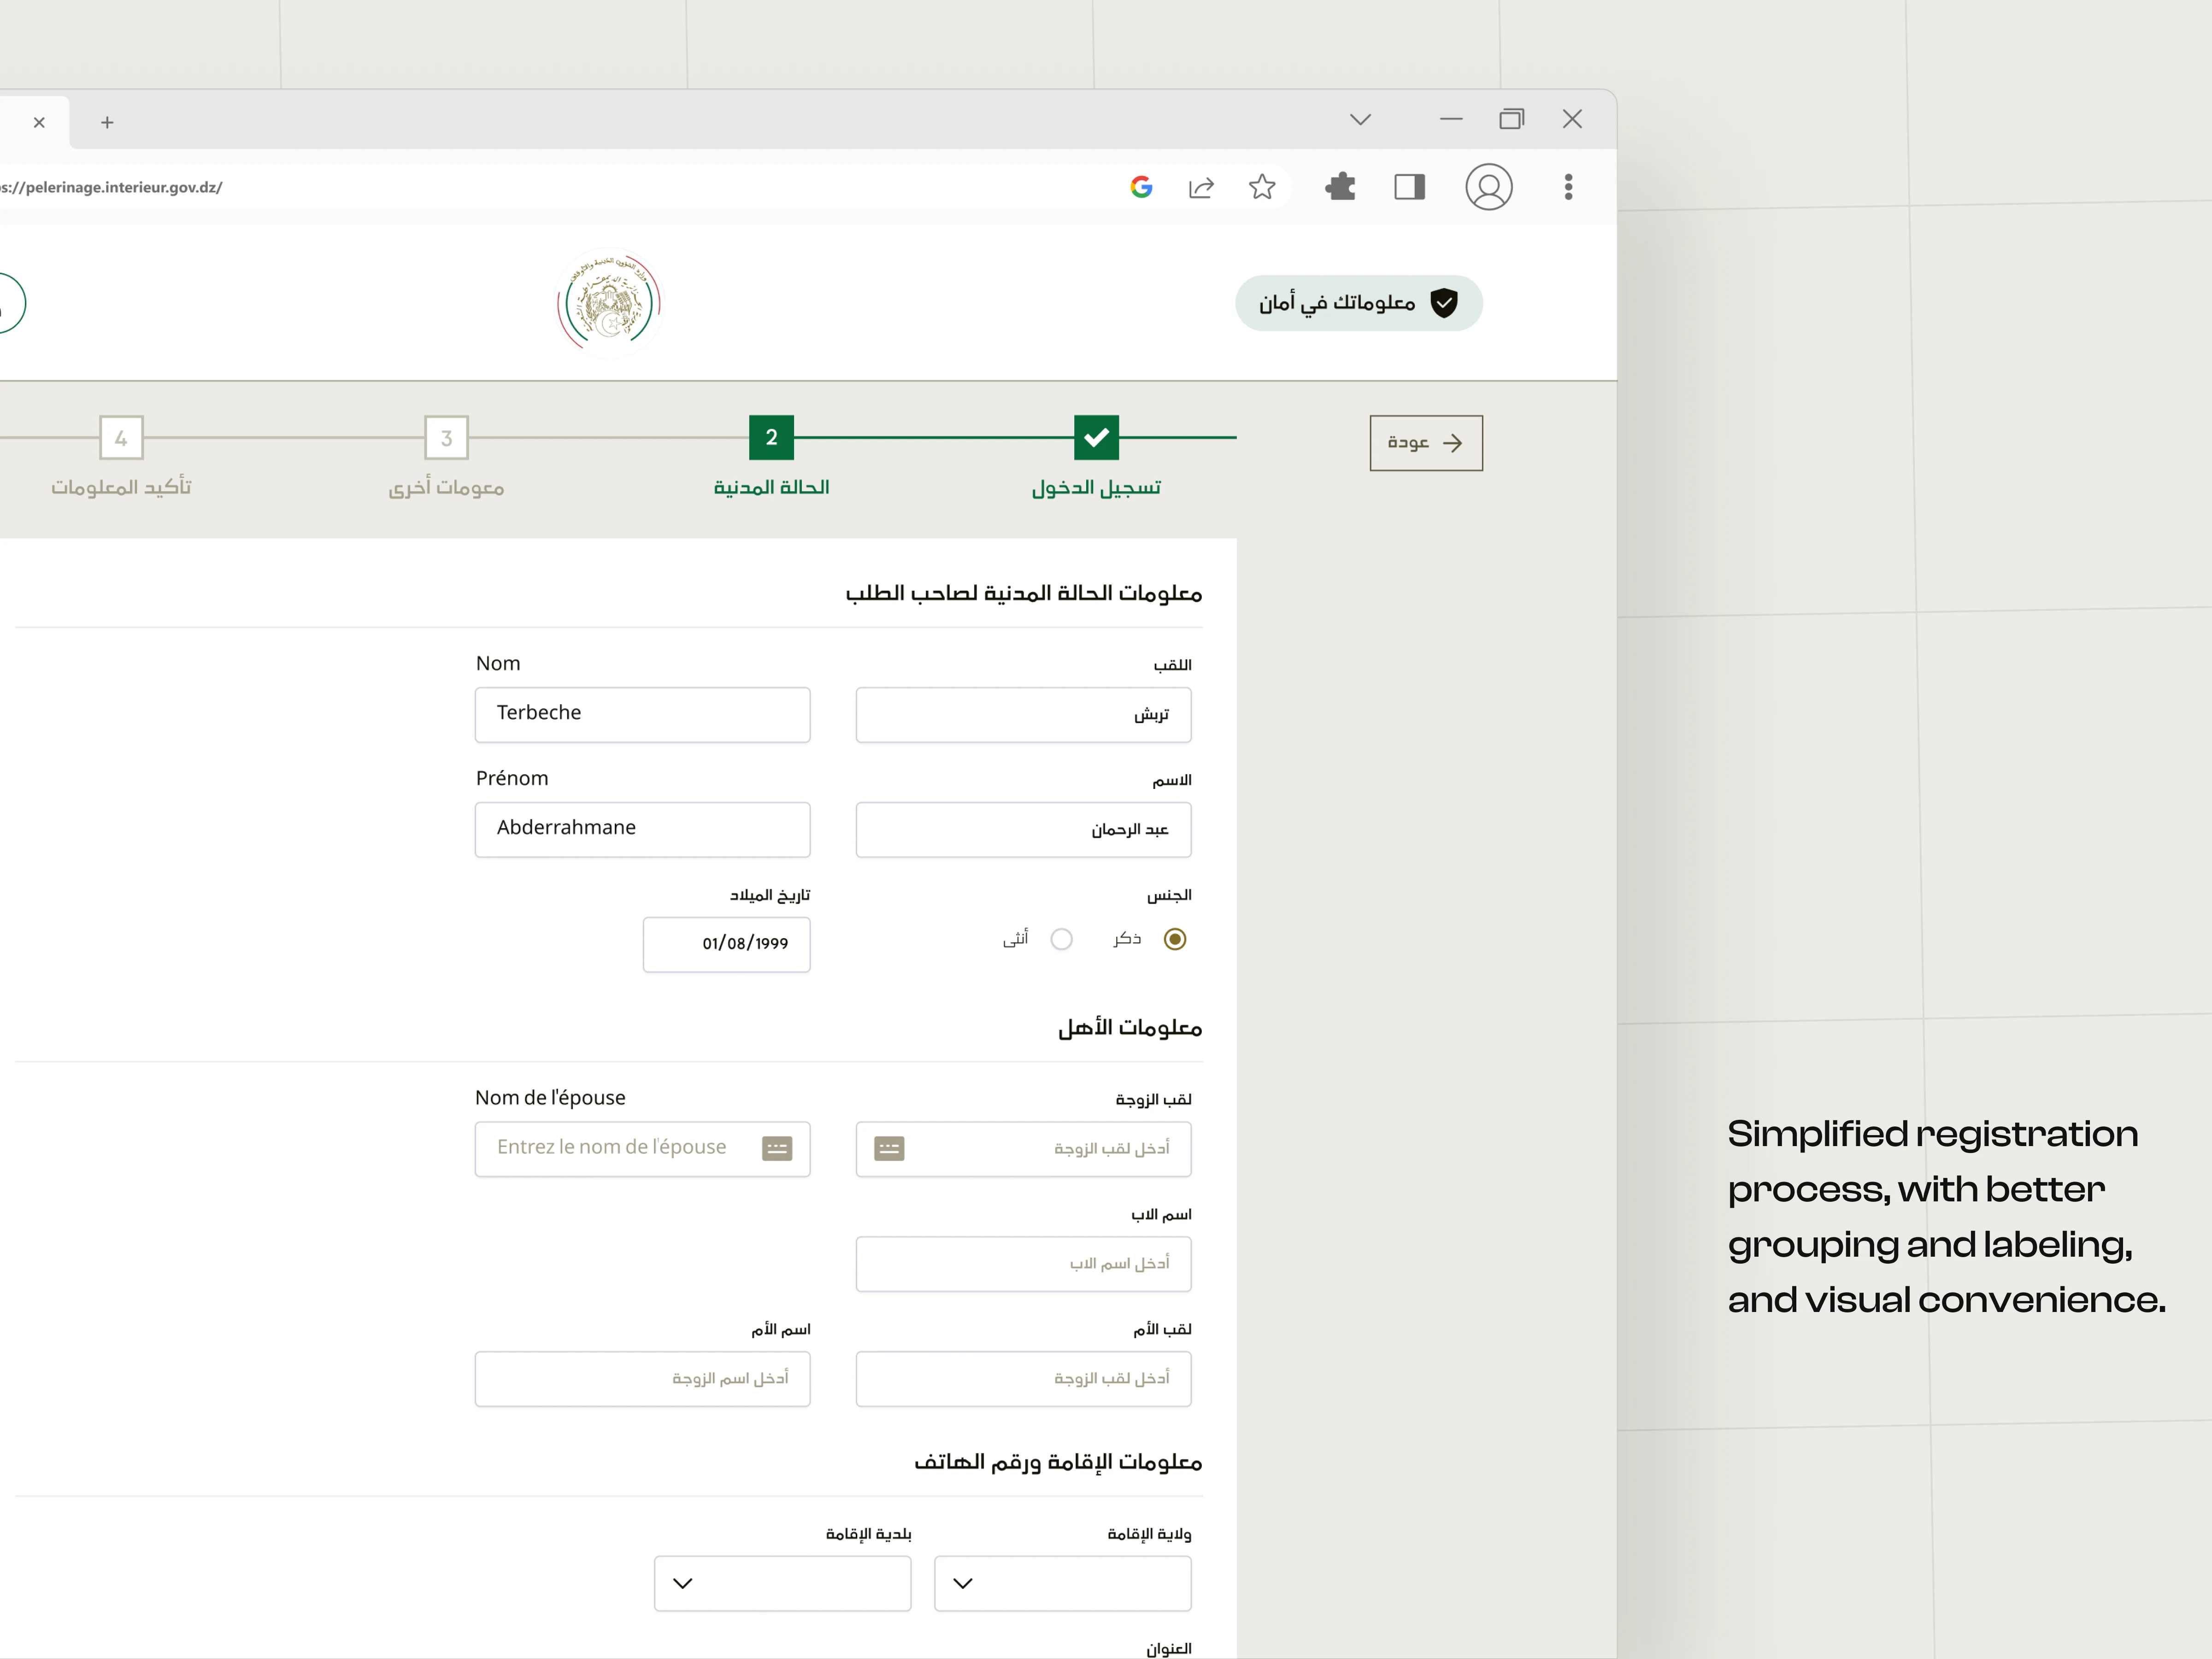The width and height of the screenshot is (2212, 1659).
Task: Expand the tab search chevron
Action: pos(1360,119)
